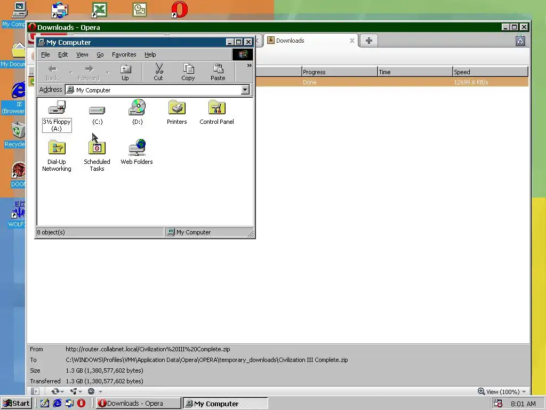Click the My Computer address field
The width and height of the screenshot is (546, 410).
[x=154, y=90]
